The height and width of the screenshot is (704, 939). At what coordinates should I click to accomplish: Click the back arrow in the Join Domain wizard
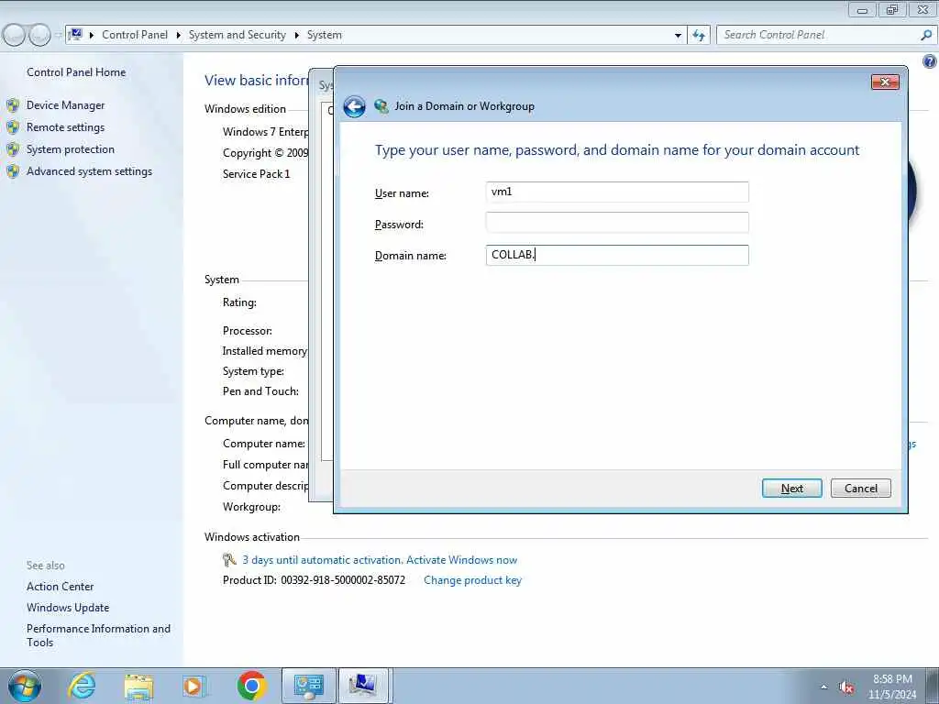354,106
